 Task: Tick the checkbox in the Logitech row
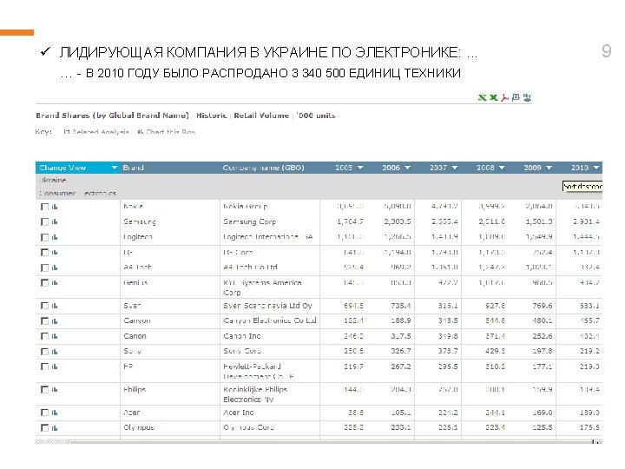tap(44, 237)
